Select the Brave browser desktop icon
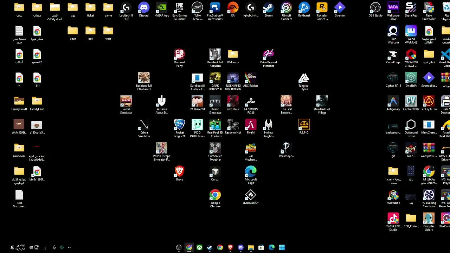 point(179,173)
